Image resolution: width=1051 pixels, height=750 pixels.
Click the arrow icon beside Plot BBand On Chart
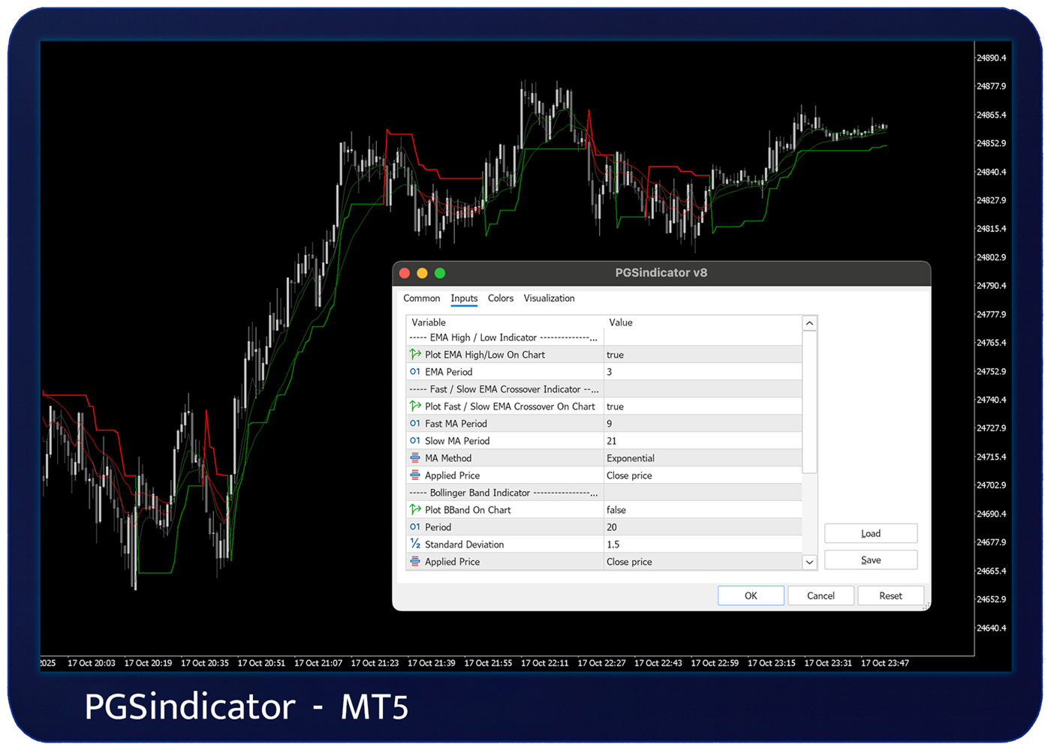click(415, 509)
